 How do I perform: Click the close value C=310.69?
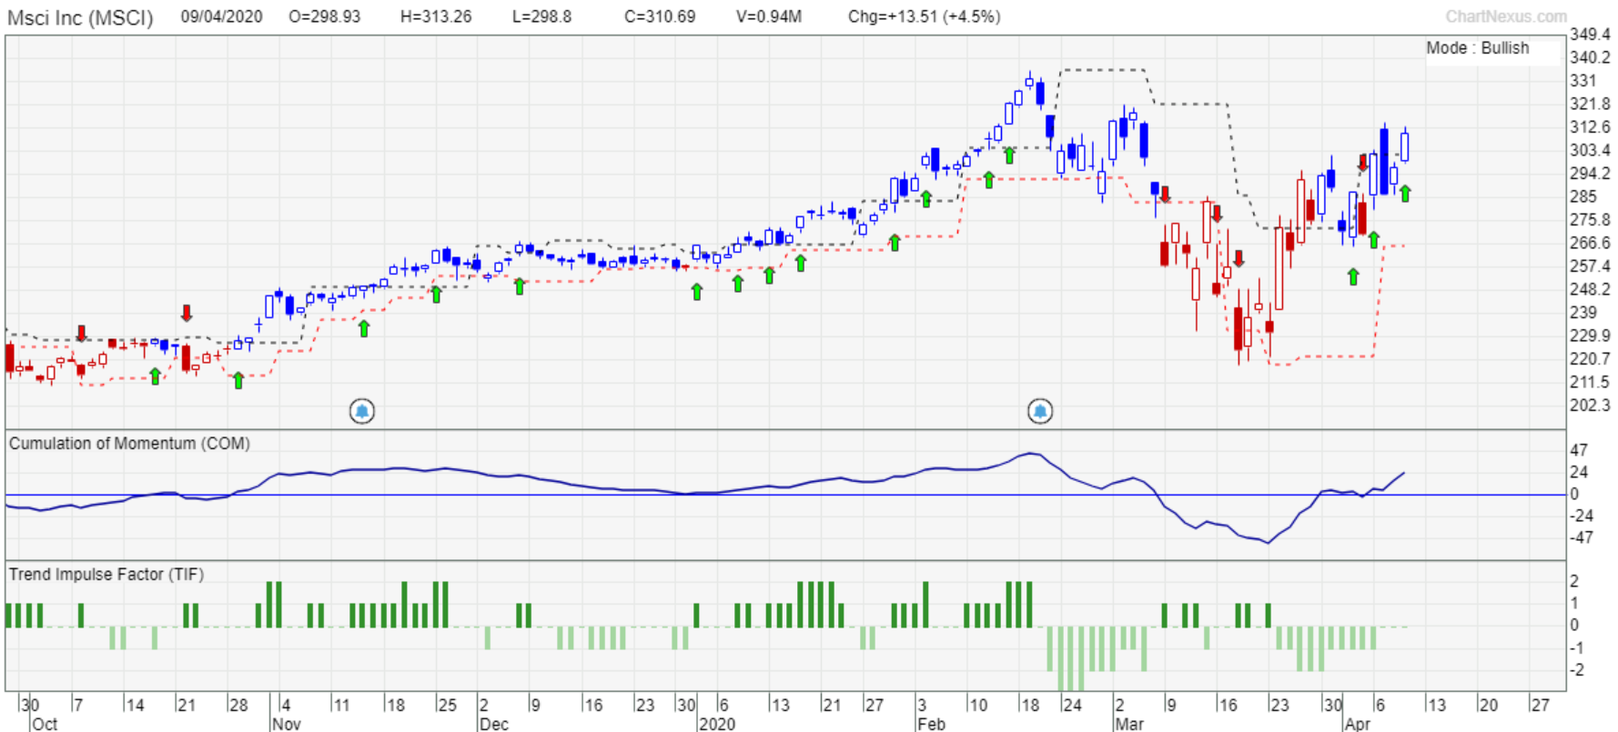660,16
